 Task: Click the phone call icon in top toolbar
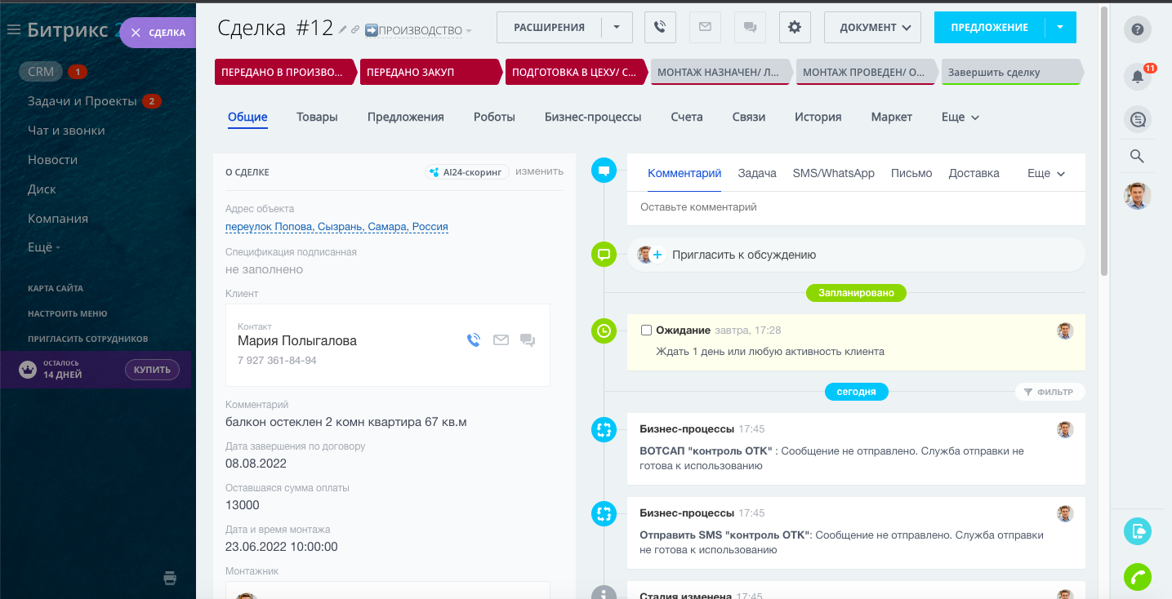coord(660,28)
